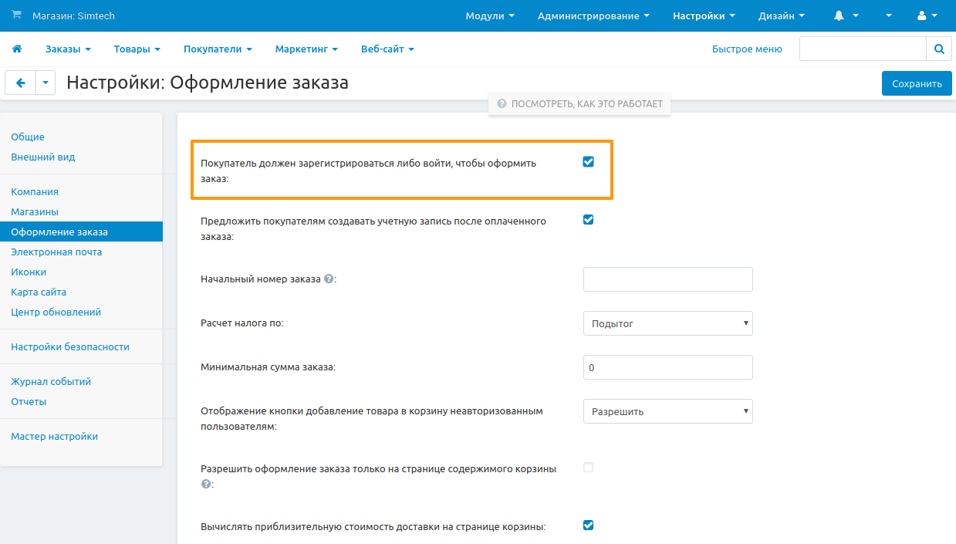The image size is (956, 544).
Task: Click 'Посмотреть, как это работает' button
Action: pos(579,103)
